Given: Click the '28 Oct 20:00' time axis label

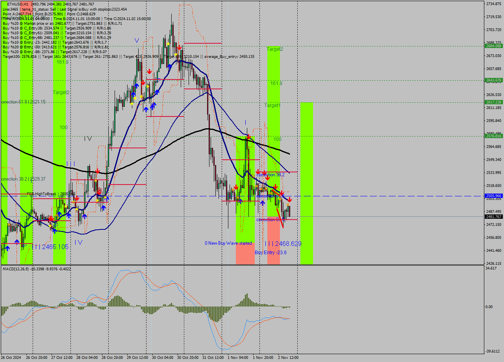Looking at the screenshot, I should (113, 358).
